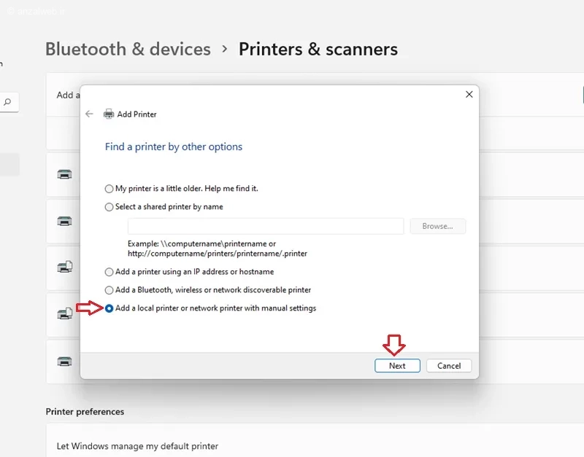
Task: Click the Add Printer title printer icon
Action: click(109, 114)
